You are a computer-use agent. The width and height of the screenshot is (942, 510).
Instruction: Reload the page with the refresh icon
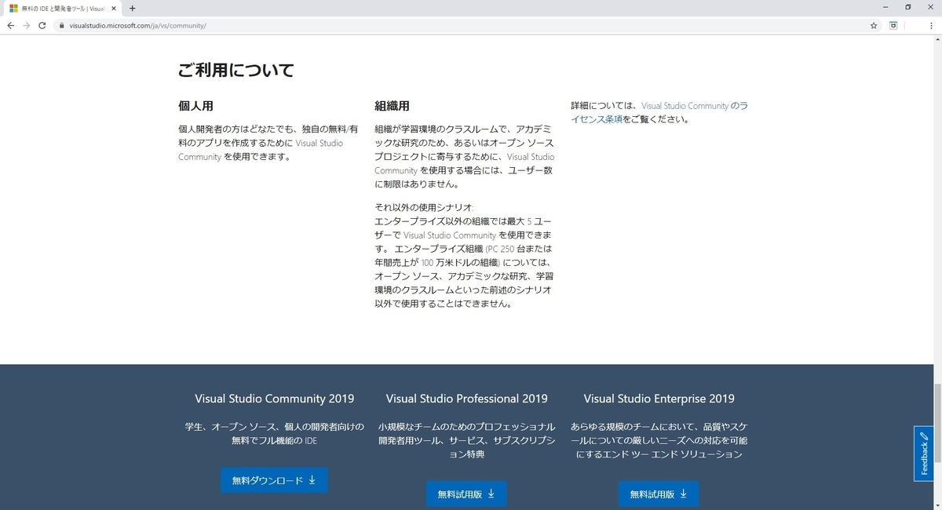click(x=42, y=25)
